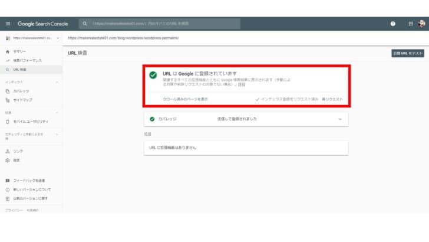Image resolution: width=429 pixels, height=242 pixels.
Task: Click the プライバシー footer link
Action: coord(14,211)
